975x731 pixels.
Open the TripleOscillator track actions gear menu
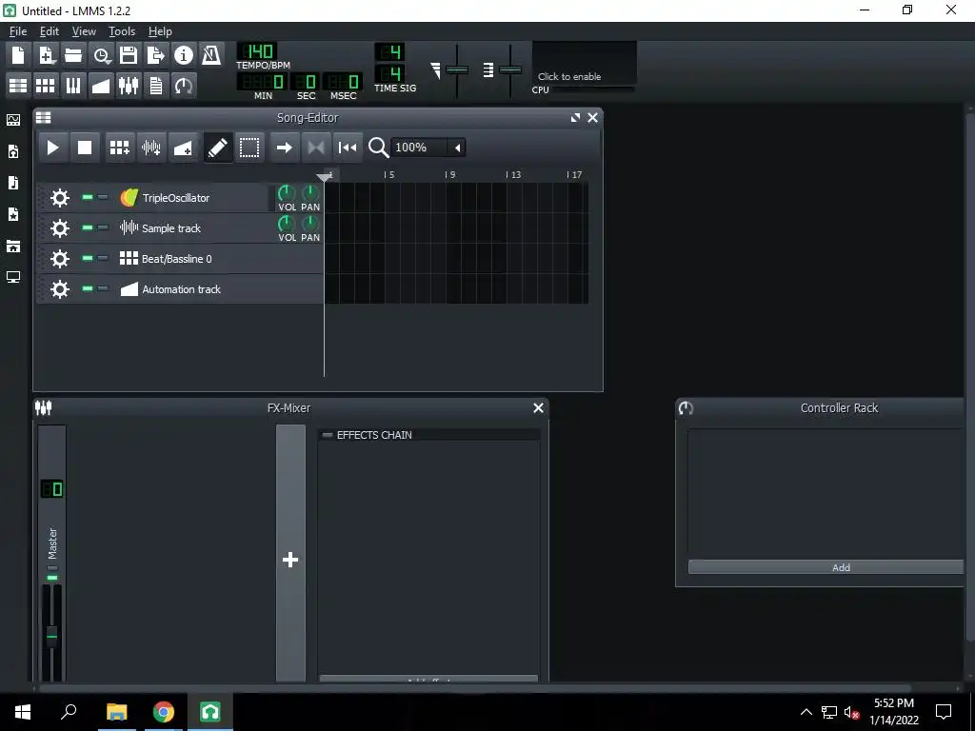point(60,198)
